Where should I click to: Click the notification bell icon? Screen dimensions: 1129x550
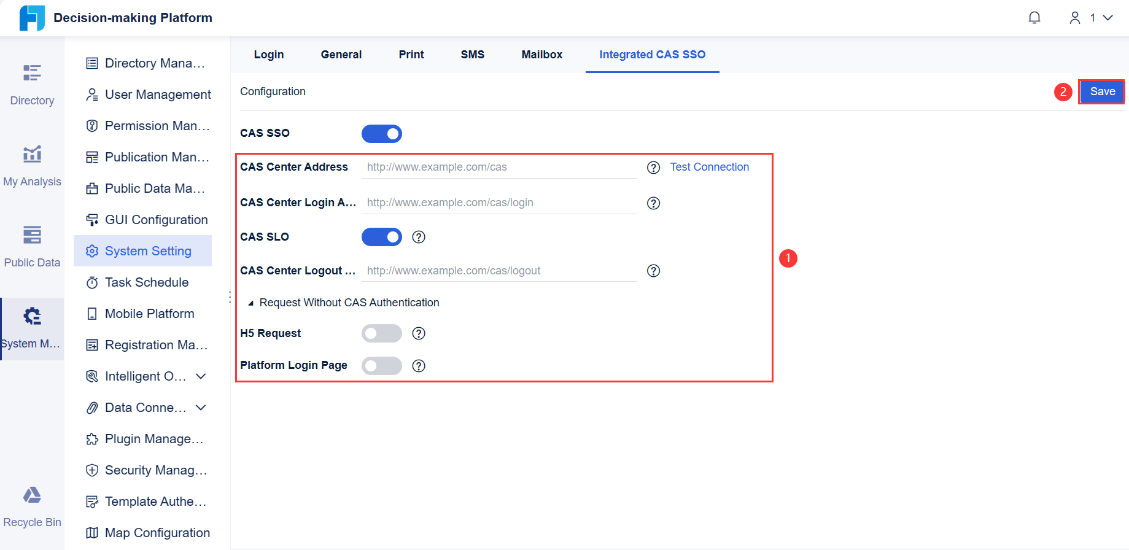(1034, 18)
